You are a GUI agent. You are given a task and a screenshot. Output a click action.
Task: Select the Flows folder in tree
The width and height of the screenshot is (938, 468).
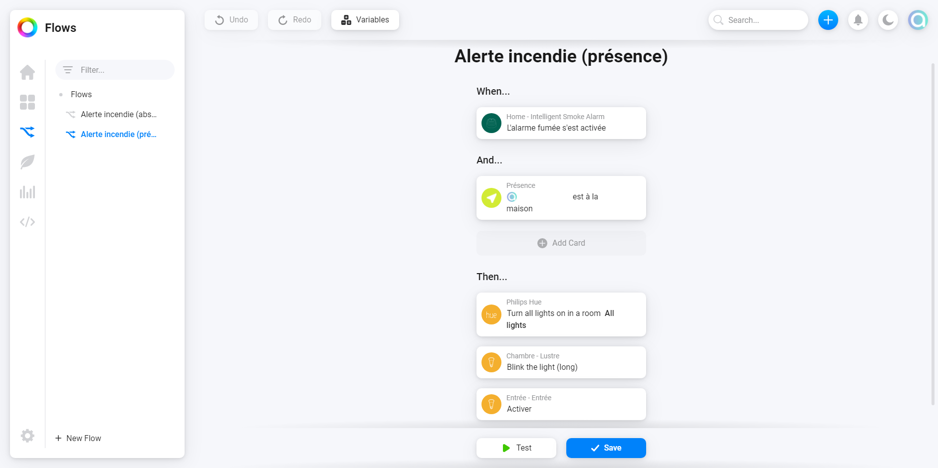coord(81,94)
